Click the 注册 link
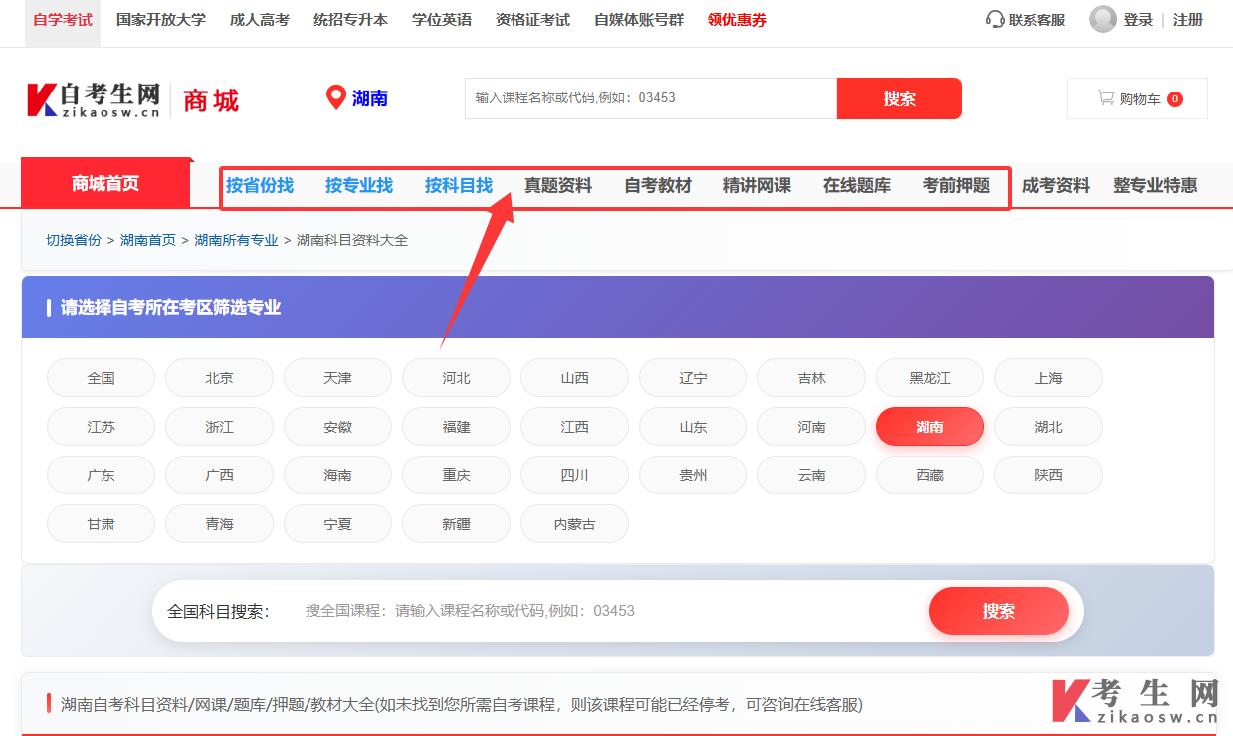1233x736 pixels. [1188, 19]
